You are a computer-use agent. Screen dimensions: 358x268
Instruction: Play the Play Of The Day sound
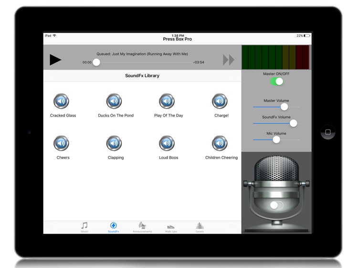(x=167, y=101)
